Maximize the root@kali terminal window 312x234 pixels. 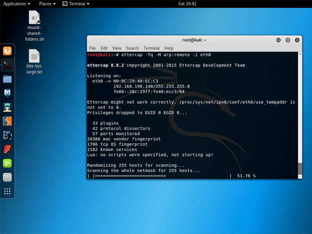click(288, 40)
